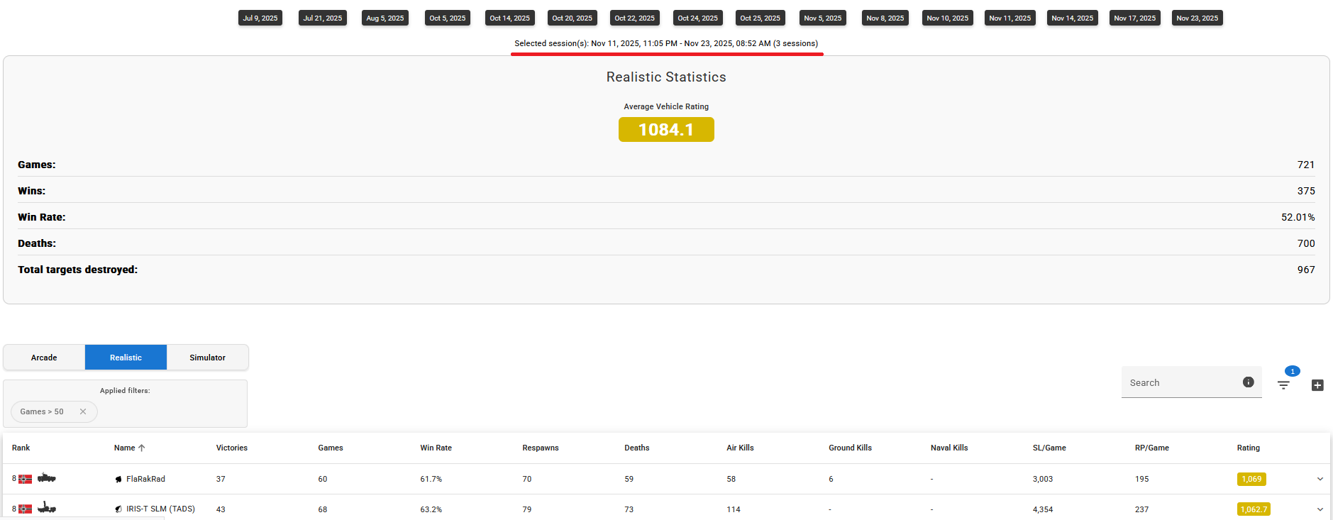Expand the FlaRakRad row details
This screenshot has height=520, width=1333.
[1320, 479]
